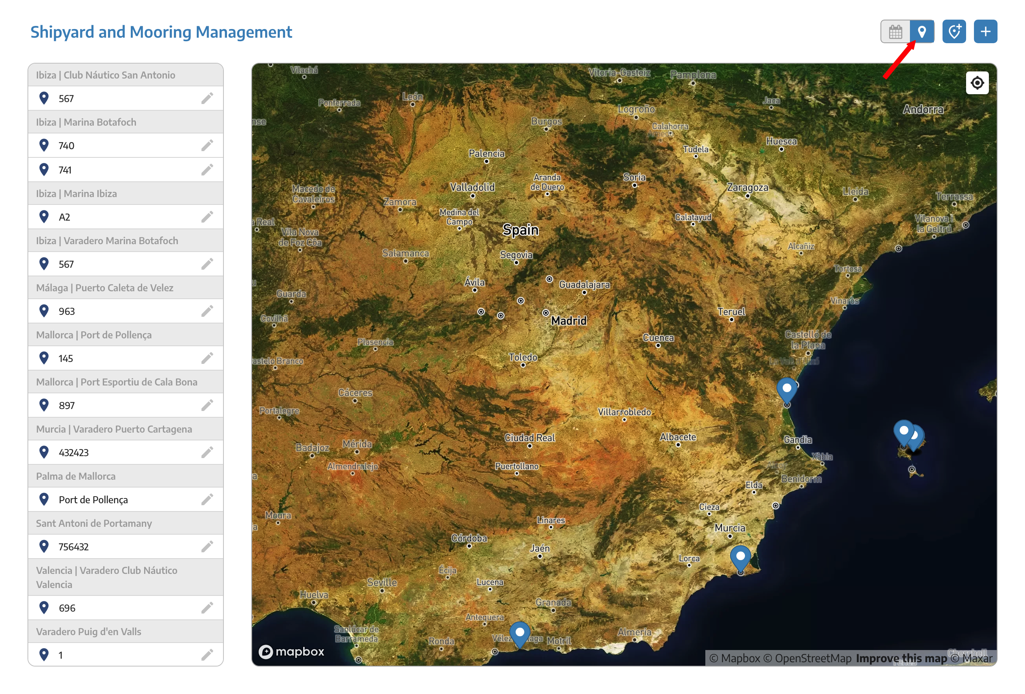Click the 'Shipyard and Mooring Management' title
Viewport: 1025px width, 694px height.
click(x=161, y=32)
